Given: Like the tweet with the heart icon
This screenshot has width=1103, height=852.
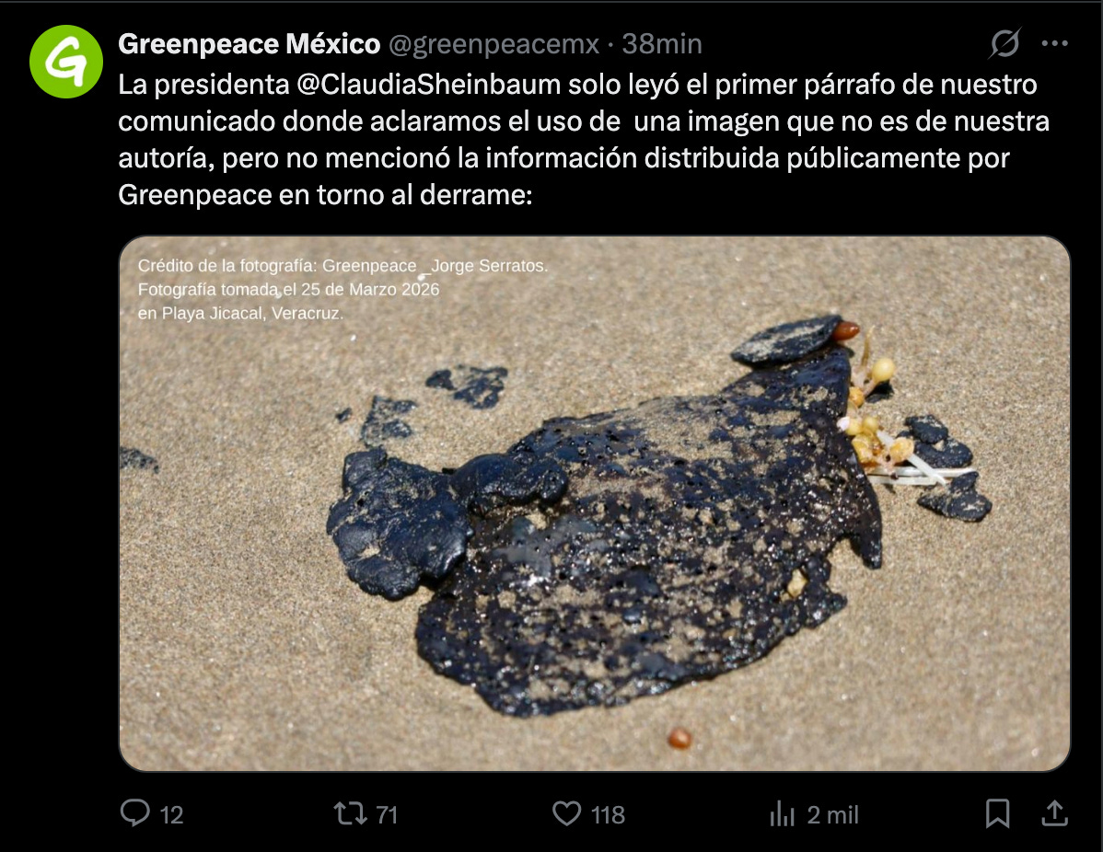Looking at the screenshot, I should [x=566, y=814].
